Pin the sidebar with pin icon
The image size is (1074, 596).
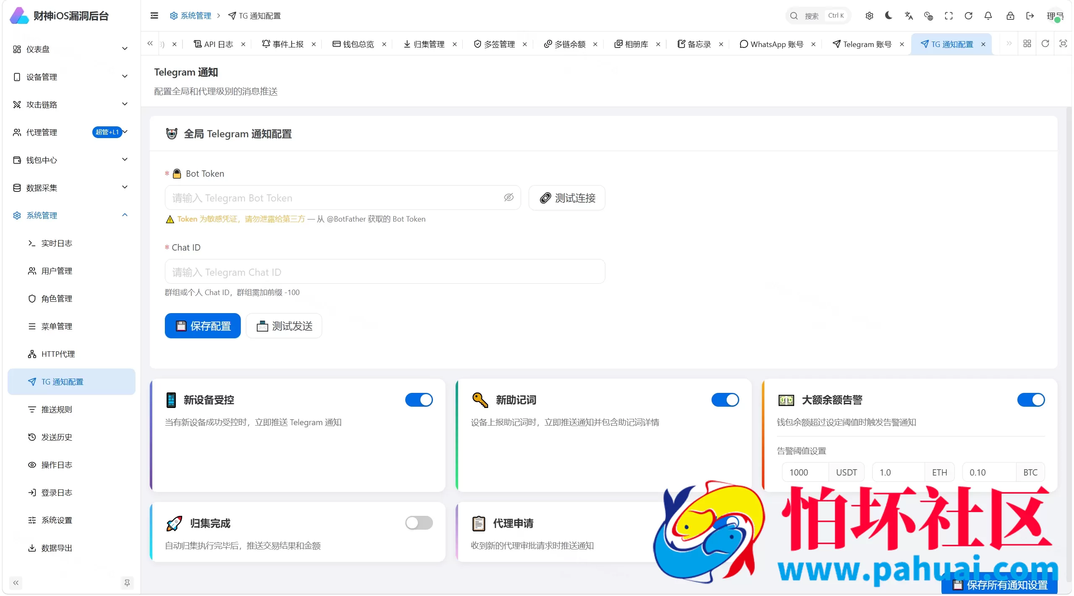click(x=127, y=583)
